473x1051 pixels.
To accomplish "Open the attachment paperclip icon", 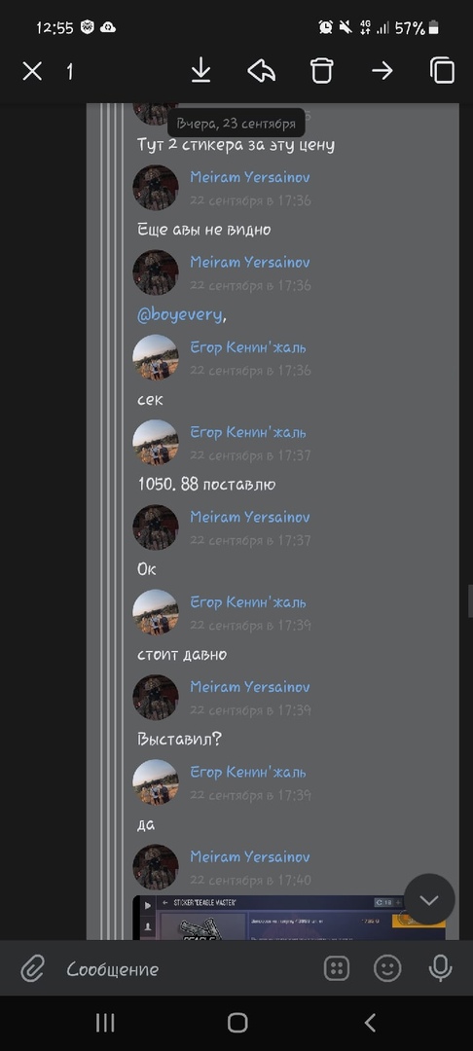I will pyautogui.click(x=32, y=968).
